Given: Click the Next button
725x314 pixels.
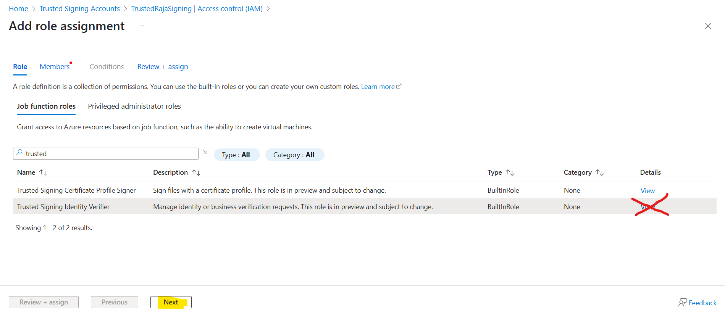Looking at the screenshot, I should click(x=171, y=302).
